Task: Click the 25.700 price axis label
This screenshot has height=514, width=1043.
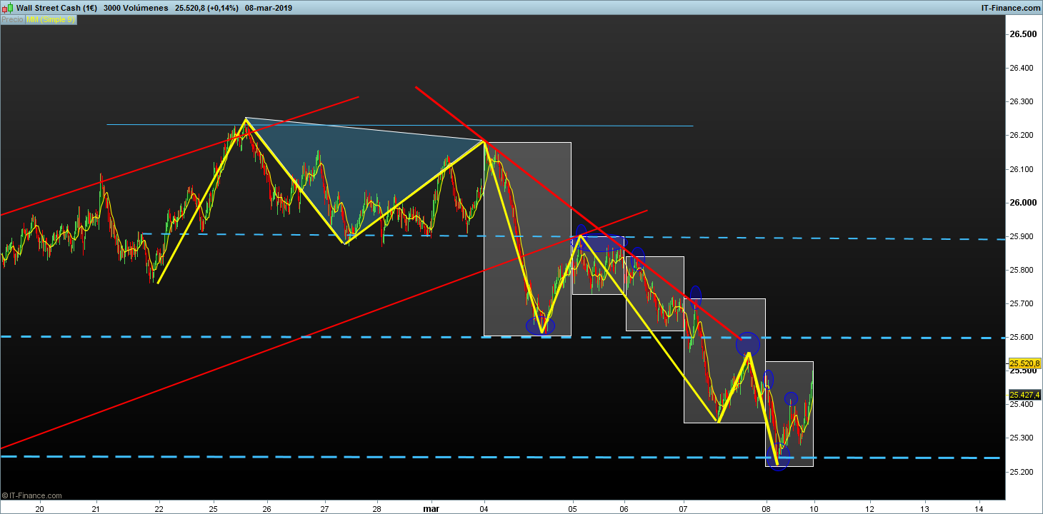Action: click(1023, 303)
